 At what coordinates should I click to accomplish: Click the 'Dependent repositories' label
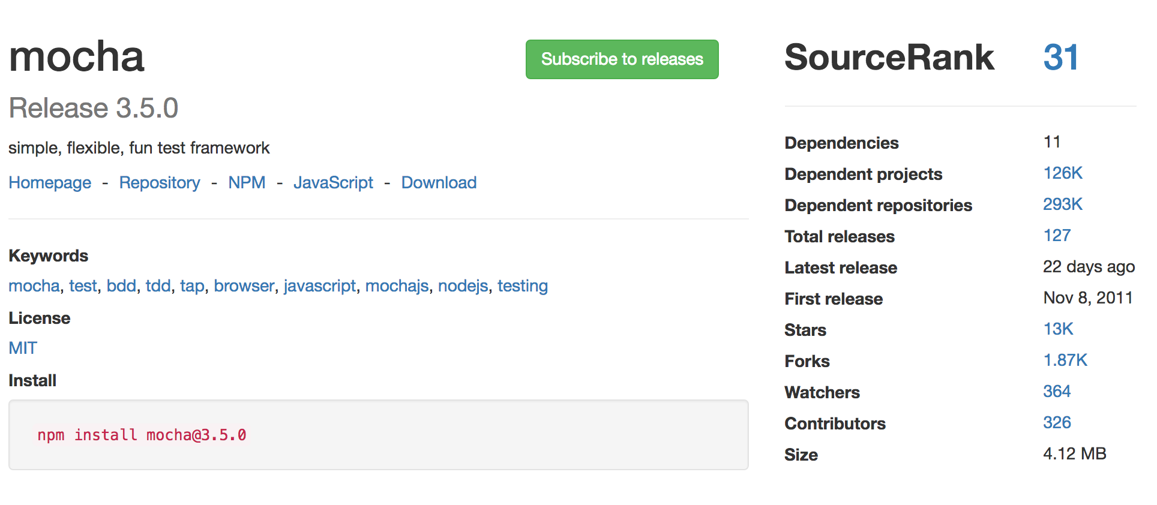[878, 205]
